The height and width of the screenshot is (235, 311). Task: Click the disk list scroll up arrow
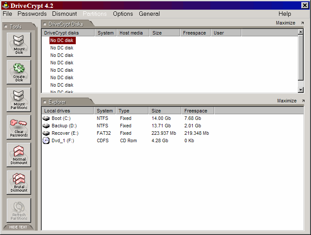click(x=300, y=32)
